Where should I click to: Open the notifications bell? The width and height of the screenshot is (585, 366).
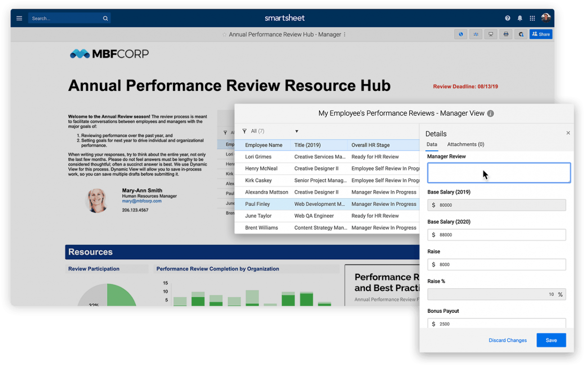click(519, 18)
